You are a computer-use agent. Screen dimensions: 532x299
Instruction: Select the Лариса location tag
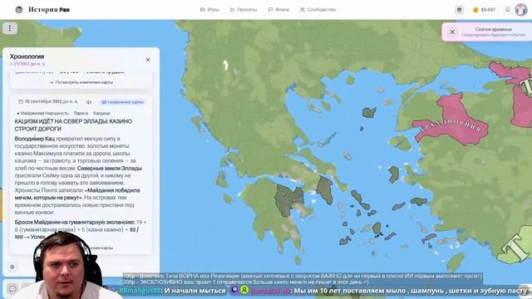coord(81,113)
